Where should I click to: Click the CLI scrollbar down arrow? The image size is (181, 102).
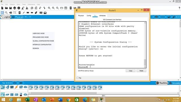click(145, 67)
